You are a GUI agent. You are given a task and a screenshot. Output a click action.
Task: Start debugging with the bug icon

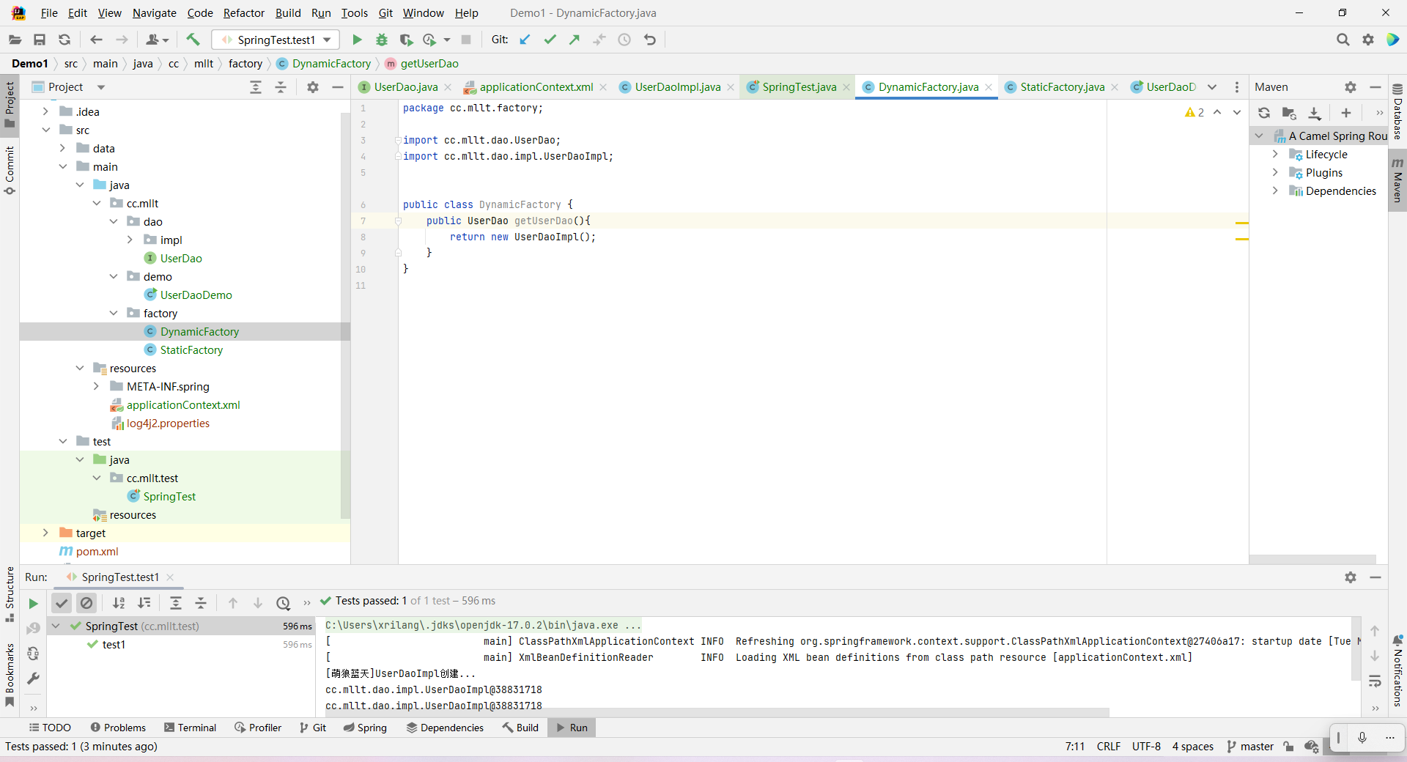382,40
